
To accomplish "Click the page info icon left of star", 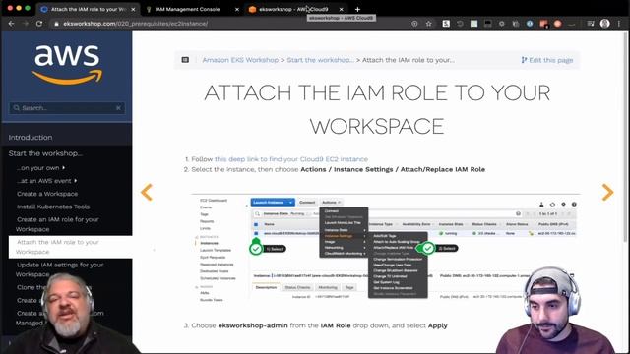I will point(414,24).
